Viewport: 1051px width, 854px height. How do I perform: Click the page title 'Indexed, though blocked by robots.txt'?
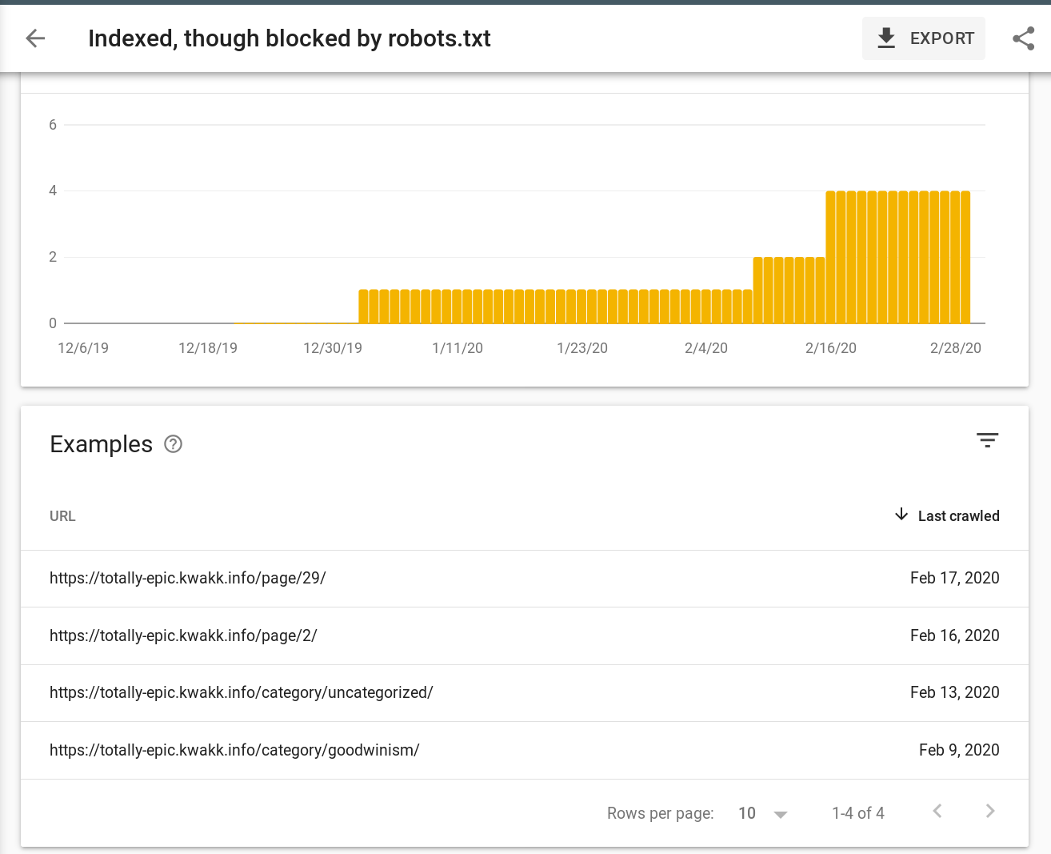[x=290, y=38]
